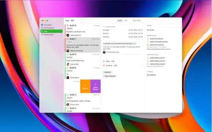Click the orange Rebuild swipe action
Screen dimensions: 212x132
pos(85,86)
